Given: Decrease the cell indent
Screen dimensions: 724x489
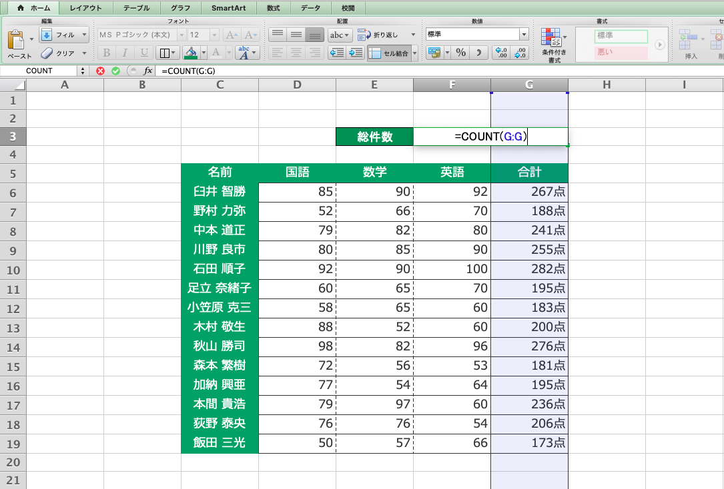Looking at the screenshot, I should [337, 53].
